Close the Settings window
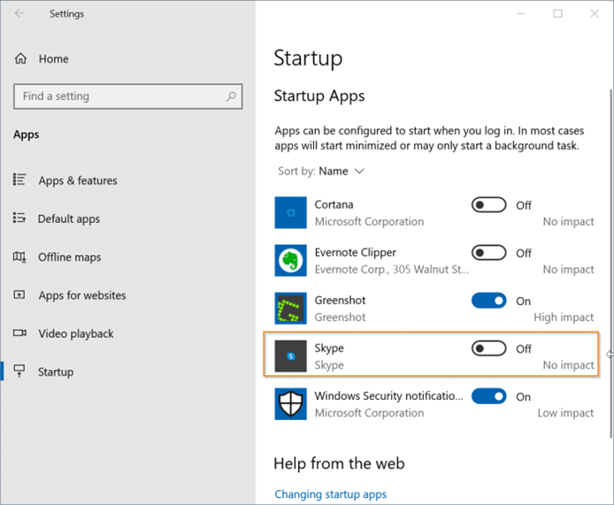 tap(595, 13)
